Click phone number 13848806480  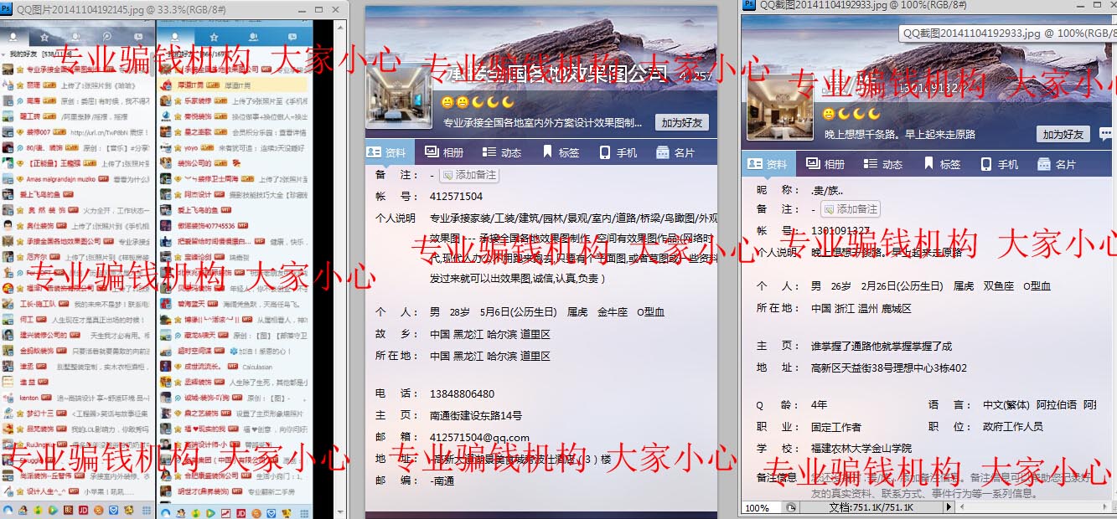[462, 393]
